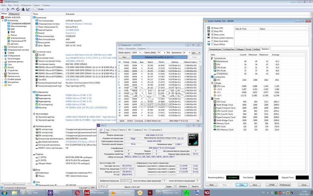Click Start button in Stability Test
The image size is (313, 196).
[x=212, y=185]
